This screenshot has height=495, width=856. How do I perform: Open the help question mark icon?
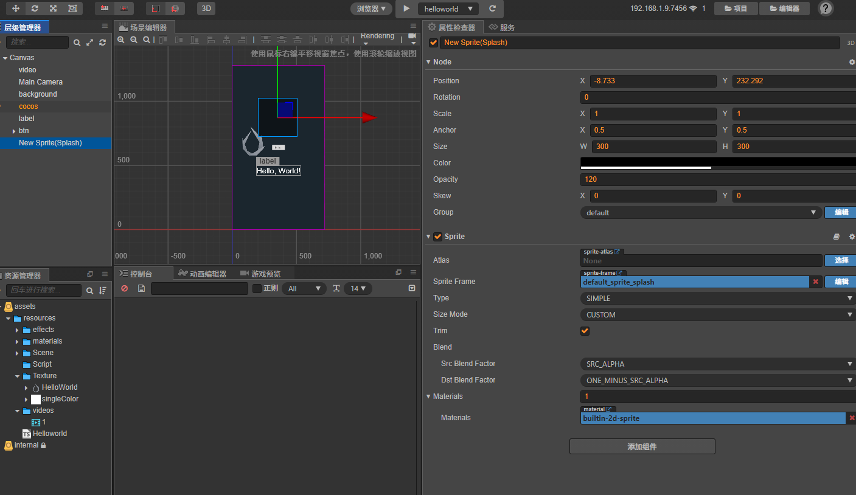[825, 9]
